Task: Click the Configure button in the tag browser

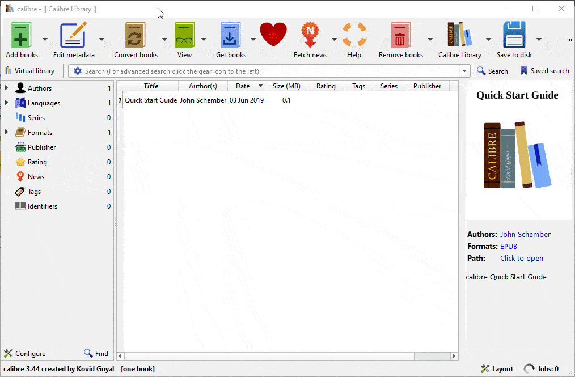Action: [25, 354]
